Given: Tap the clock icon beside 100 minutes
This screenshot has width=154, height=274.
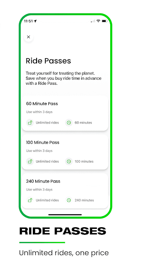Looking at the screenshot, I should (69, 161).
